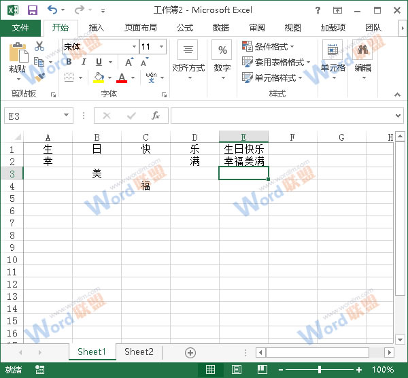
Task: Open the editing (编辑) binoculars icon
Action: 362,50
